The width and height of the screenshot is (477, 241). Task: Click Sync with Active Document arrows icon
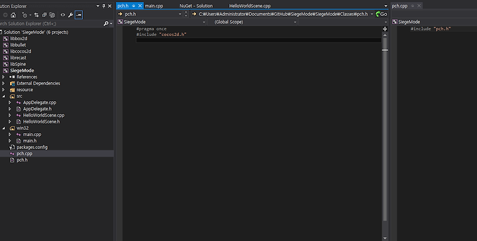36,15
